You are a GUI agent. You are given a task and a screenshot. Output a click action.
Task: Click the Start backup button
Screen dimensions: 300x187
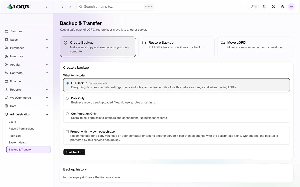click(x=74, y=152)
